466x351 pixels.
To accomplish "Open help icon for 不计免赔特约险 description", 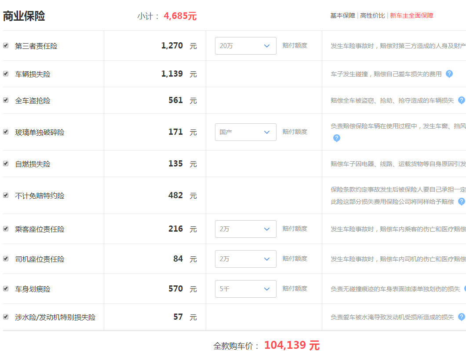I will click(462, 202).
